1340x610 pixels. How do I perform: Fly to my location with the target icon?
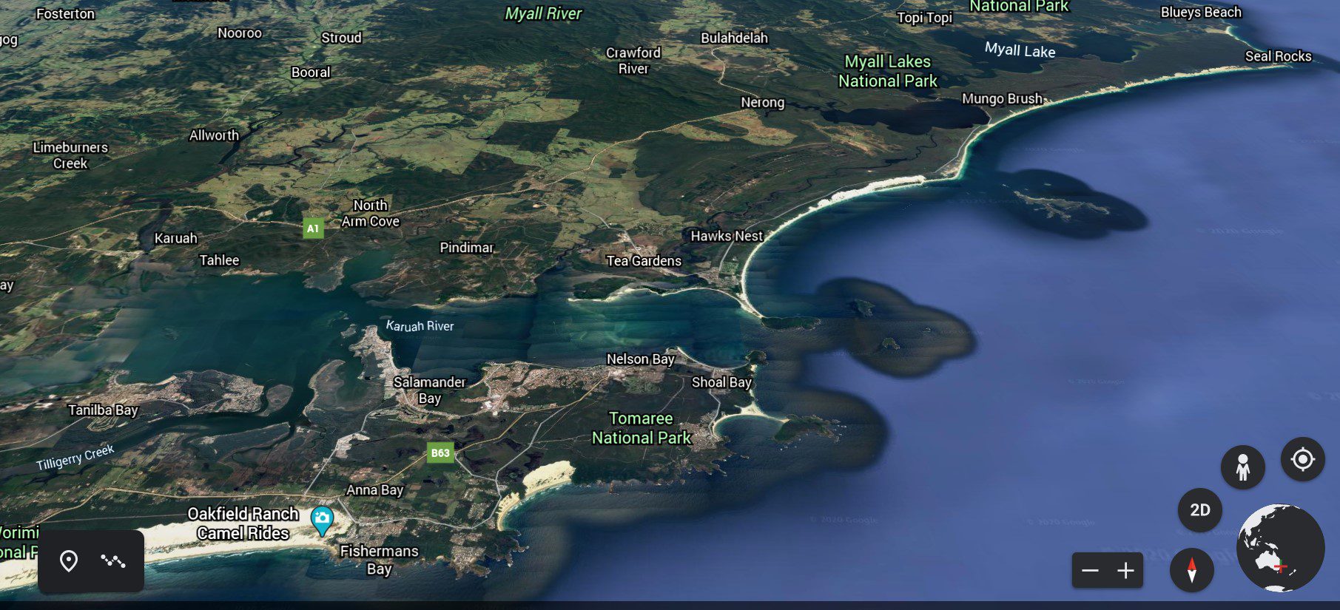click(x=1303, y=459)
